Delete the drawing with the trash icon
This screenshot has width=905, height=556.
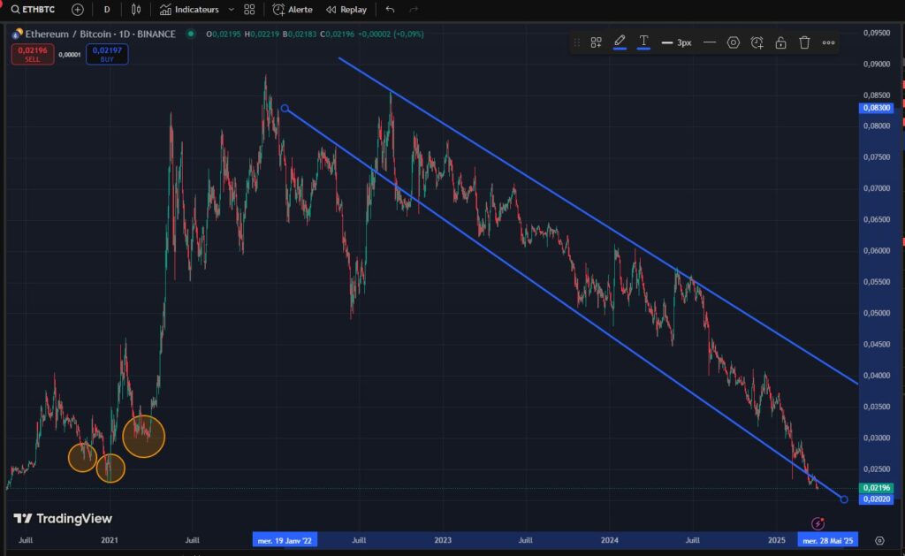click(804, 42)
